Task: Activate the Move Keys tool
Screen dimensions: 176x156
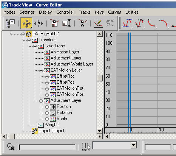Action: coord(26,23)
